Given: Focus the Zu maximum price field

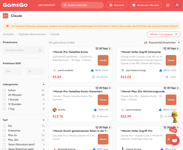Looking at the screenshot, I should 35,71.
